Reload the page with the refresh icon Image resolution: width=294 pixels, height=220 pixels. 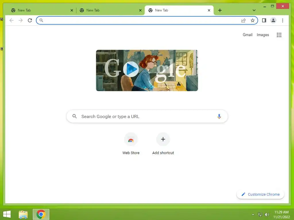(30, 20)
